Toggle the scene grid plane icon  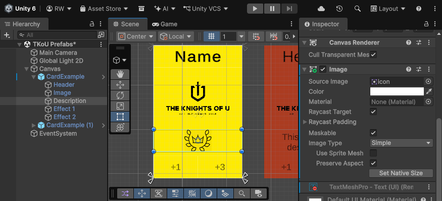[x=225, y=193]
